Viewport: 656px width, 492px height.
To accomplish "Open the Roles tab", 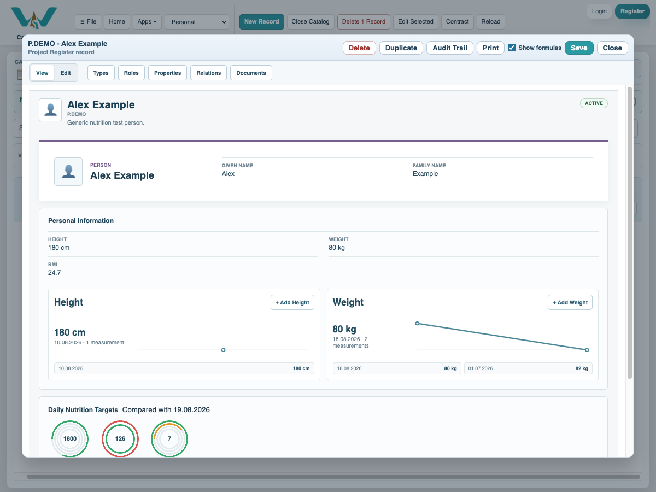I will point(131,73).
